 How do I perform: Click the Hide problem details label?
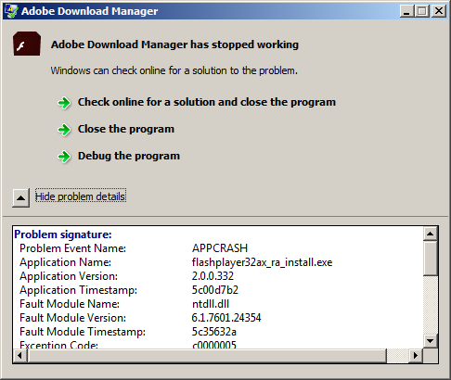pos(81,196)
